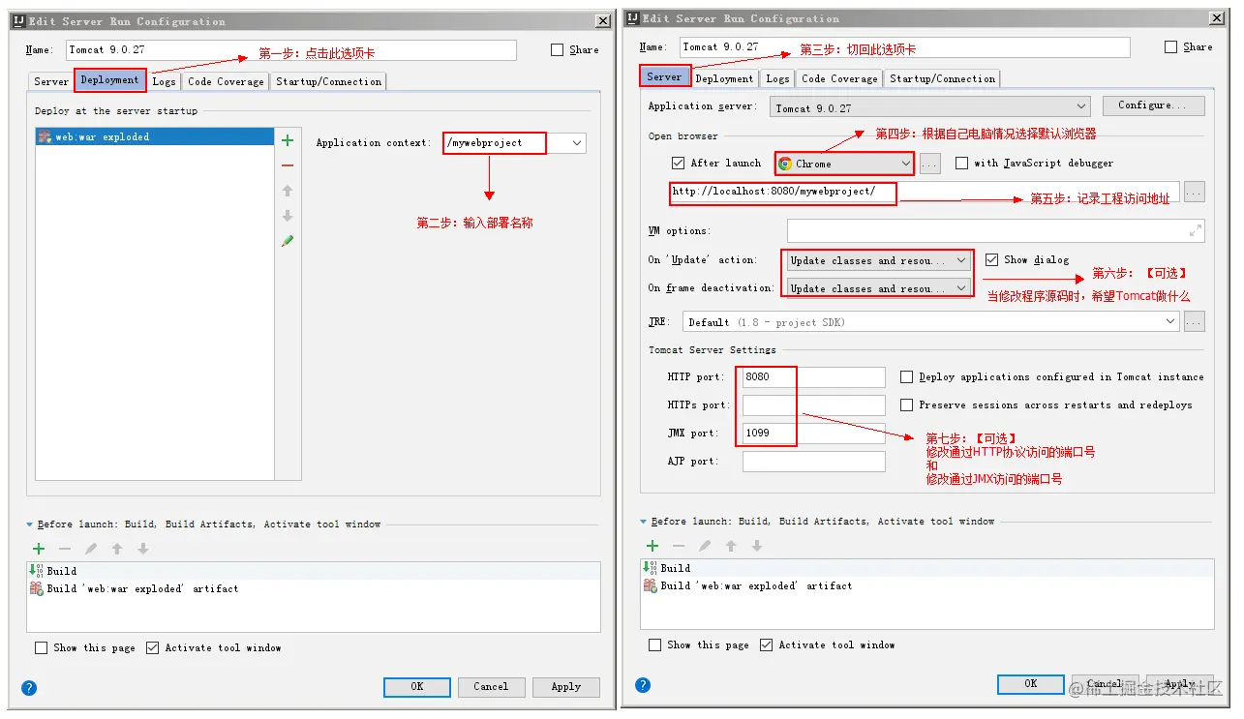Image resolution: width=1244 pixels, height=719 pixels.
Task: Click the plus icon to add deployment artifact
Action: [x=287, y=140]
